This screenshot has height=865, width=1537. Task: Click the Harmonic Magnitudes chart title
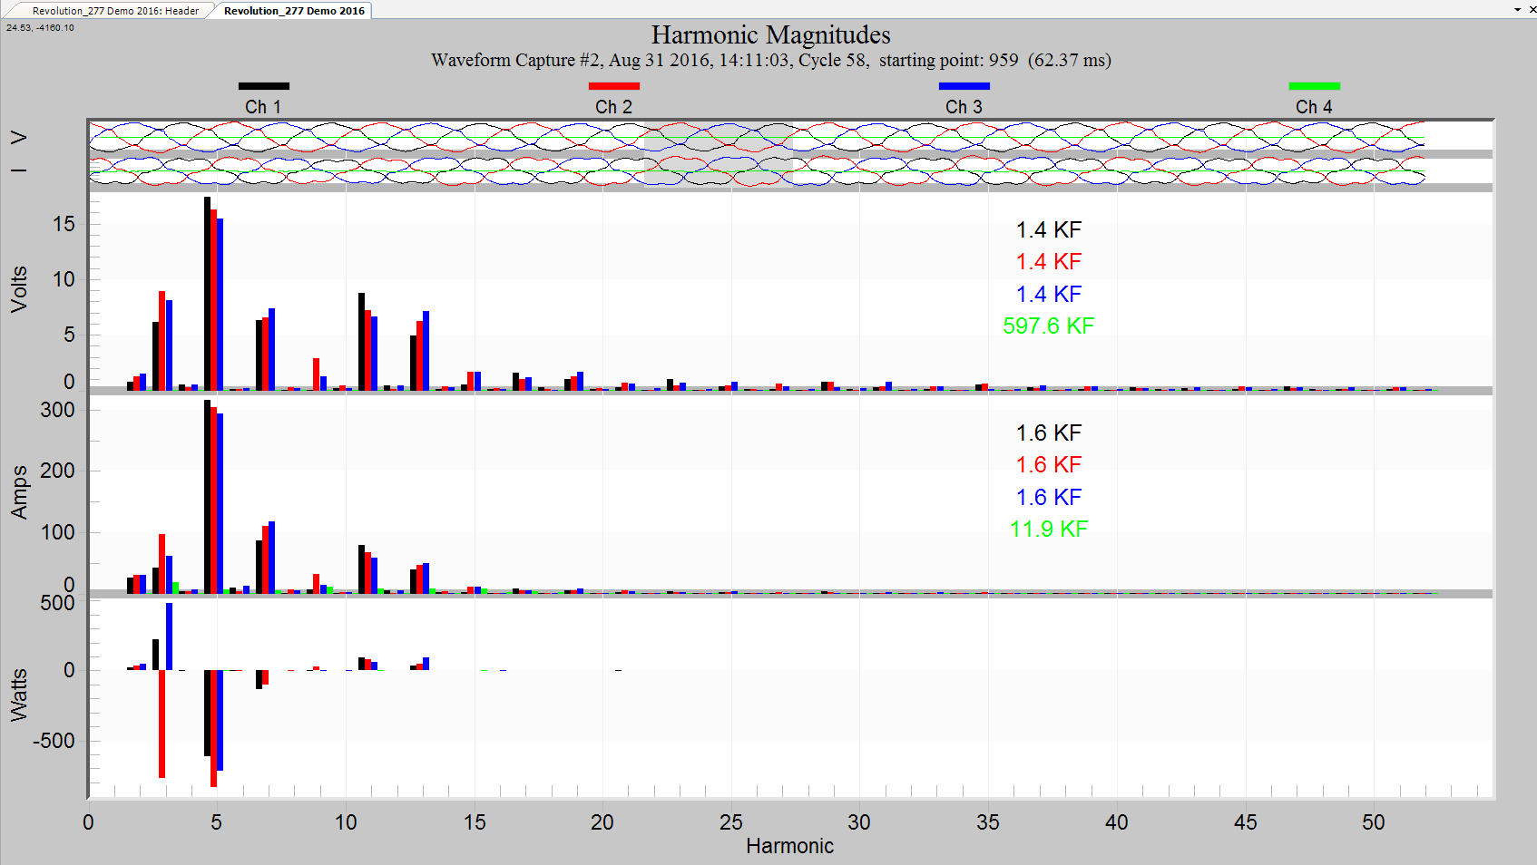(769, 34)
